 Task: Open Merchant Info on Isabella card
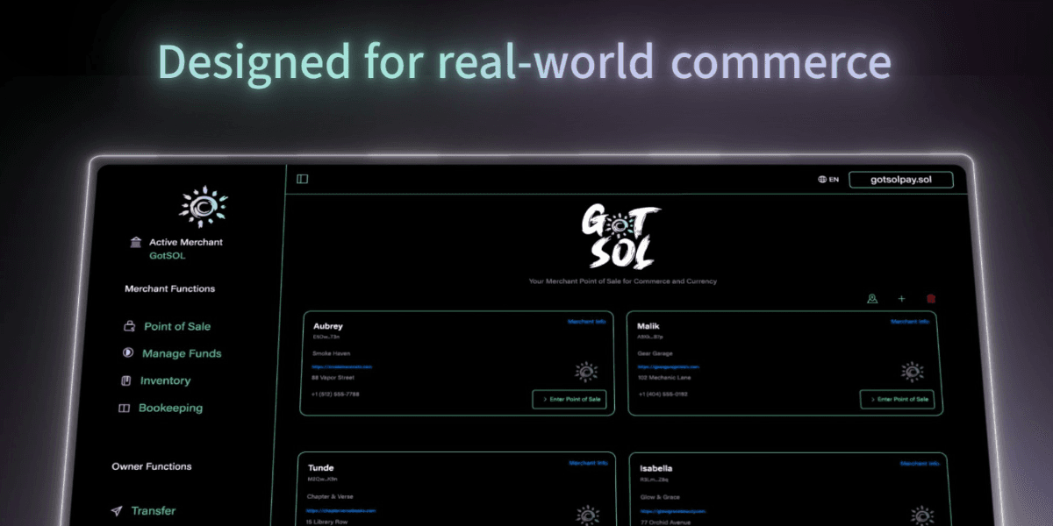coord(919,463)
